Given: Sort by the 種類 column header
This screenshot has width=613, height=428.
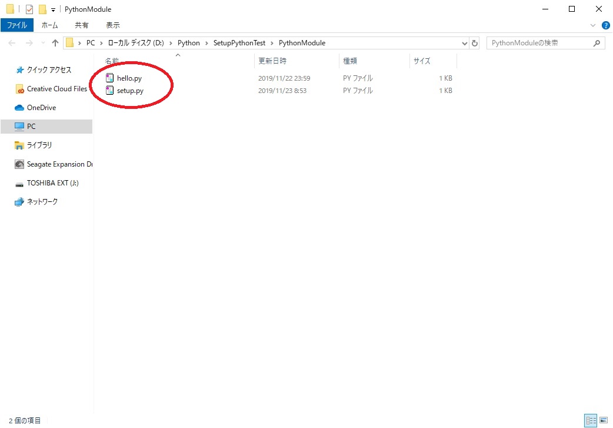Looking at the screenshot, I should pos(350,61).
